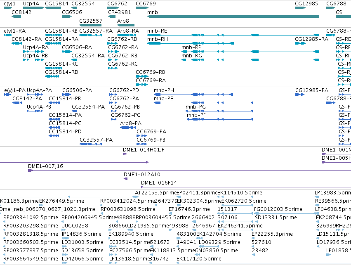Open the LD09329.5prime EST label
Image resolution: width=351 pixels, height=265 pixels.
[x=219, y=242]
